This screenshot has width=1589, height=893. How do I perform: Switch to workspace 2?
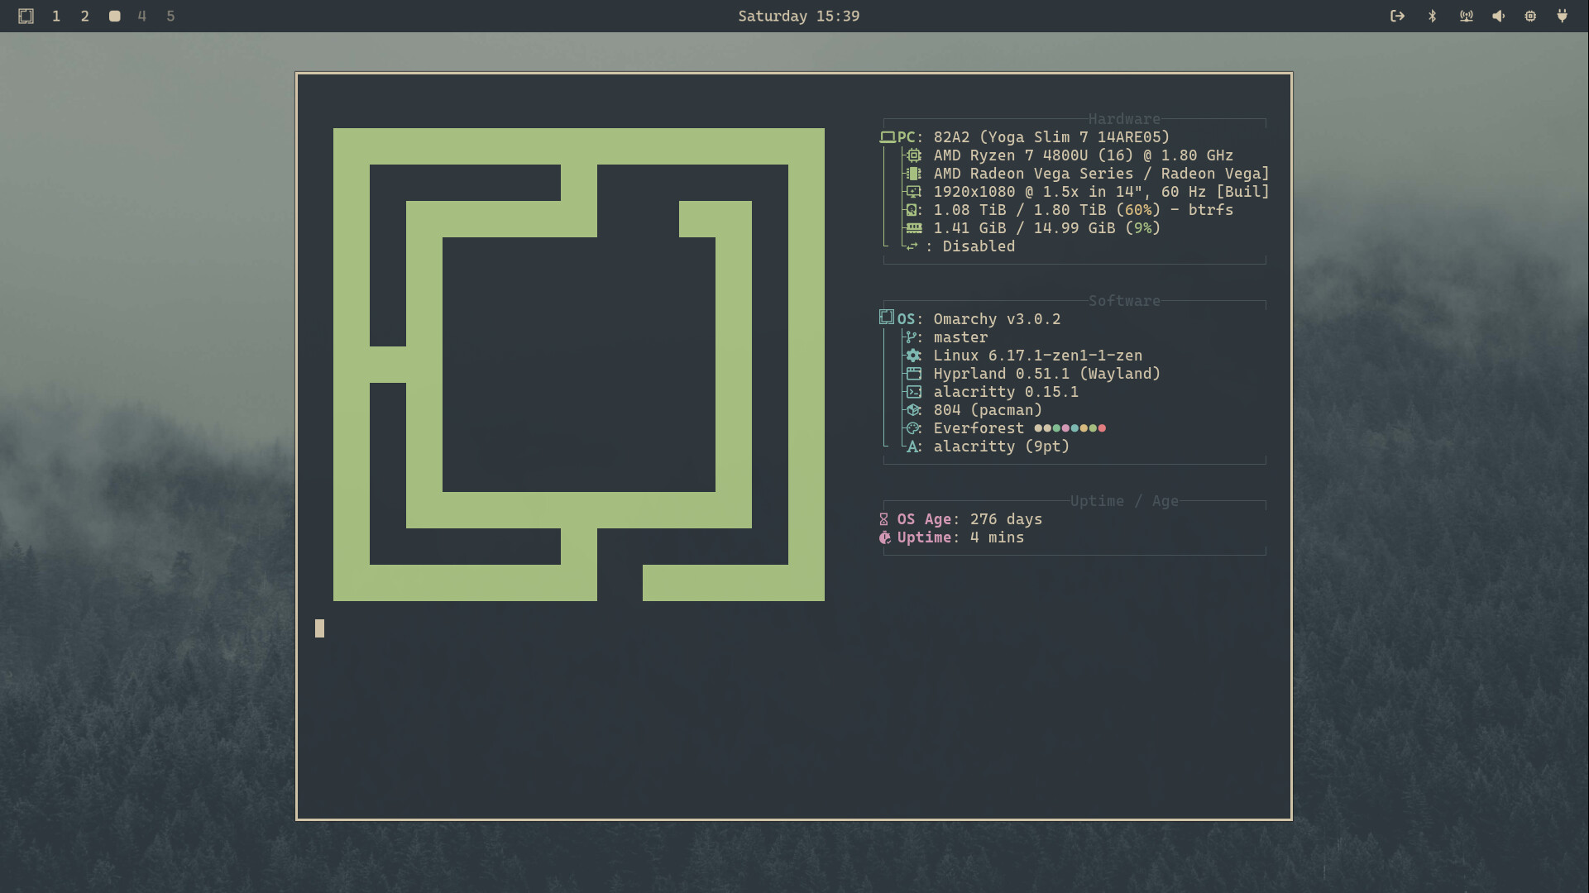pos(84,16)
